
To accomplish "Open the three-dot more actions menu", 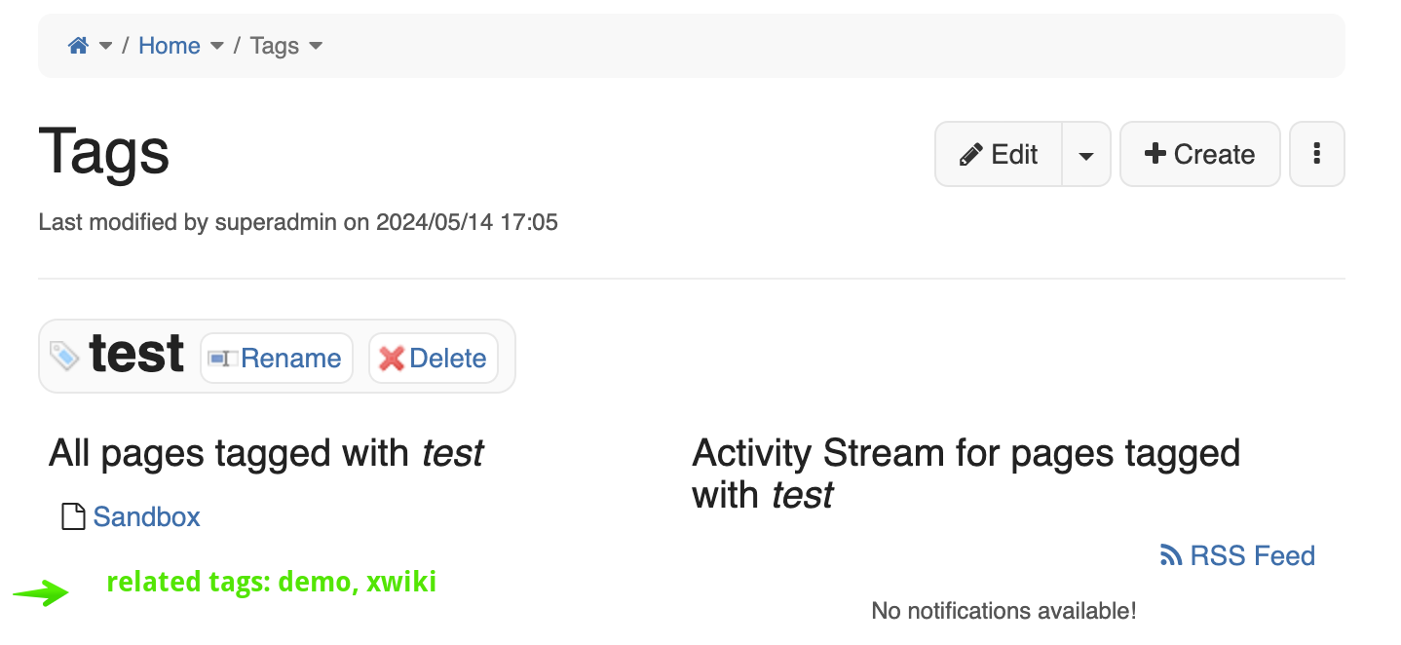I will 1317,154.
